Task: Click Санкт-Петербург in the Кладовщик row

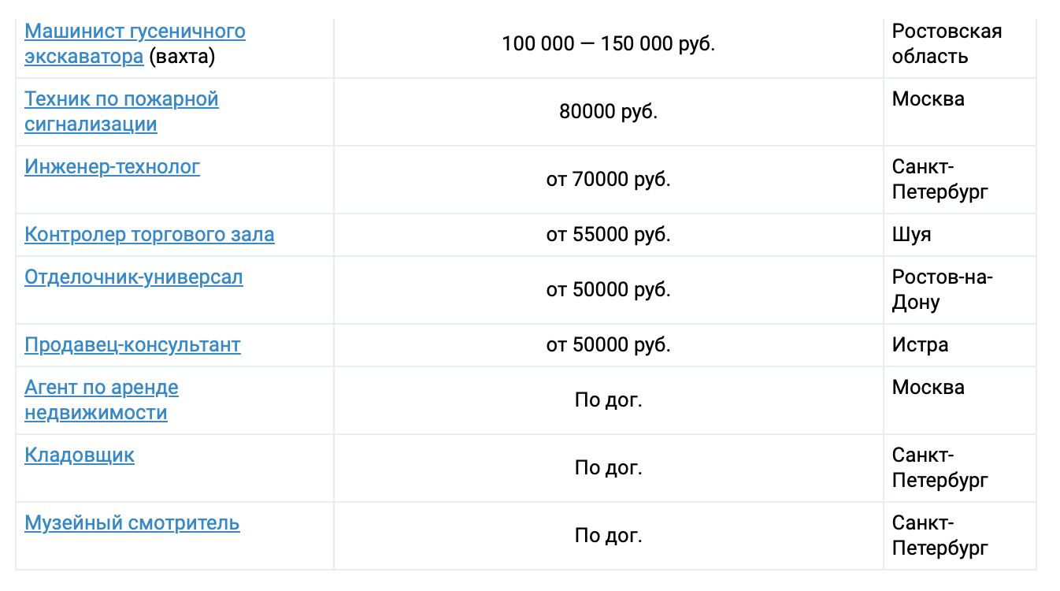Action: coord(940,468)
